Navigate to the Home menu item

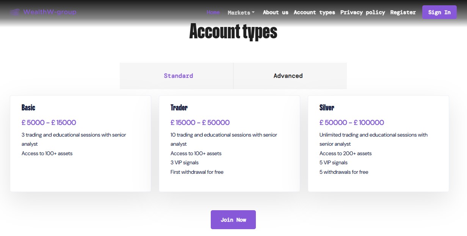click(x=213, y=12)
